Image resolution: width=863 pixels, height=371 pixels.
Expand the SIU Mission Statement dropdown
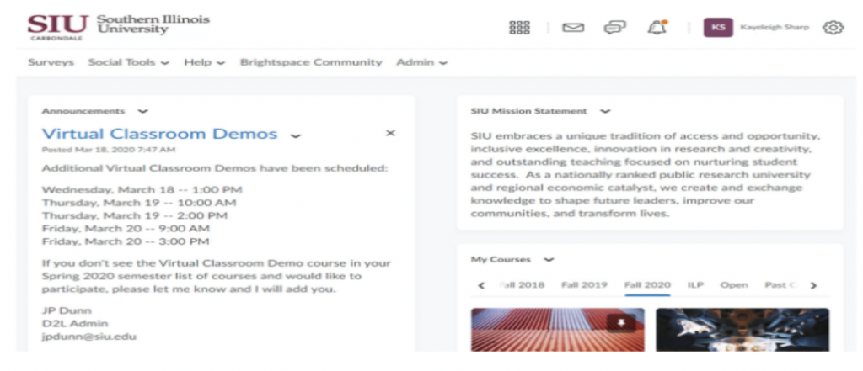coord(605,112)
